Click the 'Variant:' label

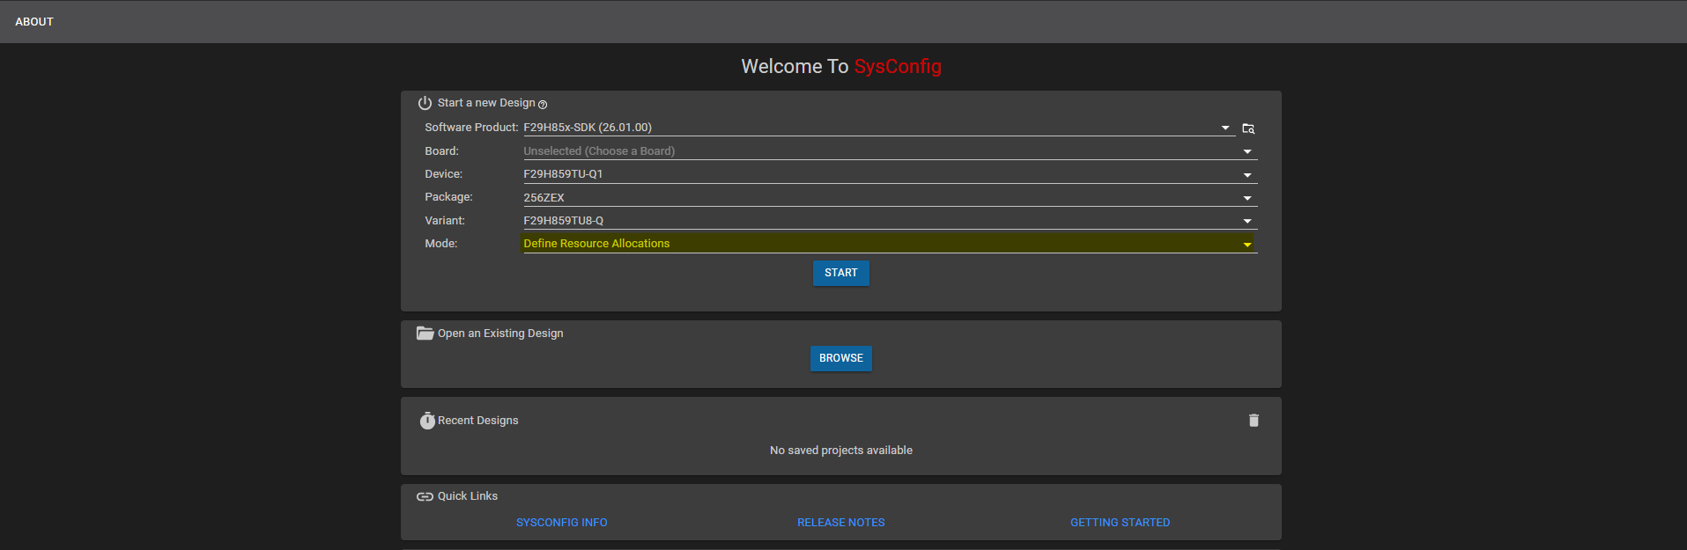coord(445,221)
